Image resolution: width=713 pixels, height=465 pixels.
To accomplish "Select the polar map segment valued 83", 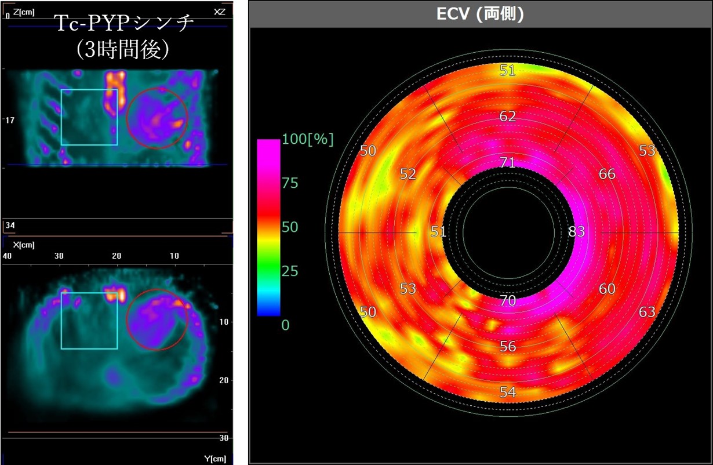I will pyautogui.click(x=576, y=232).
